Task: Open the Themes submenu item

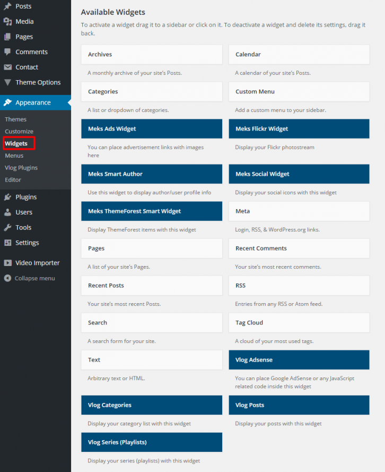Action: point(16,119)
